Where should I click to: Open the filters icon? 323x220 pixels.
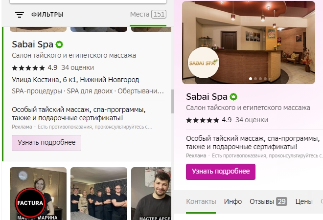[x=20, y=14]
